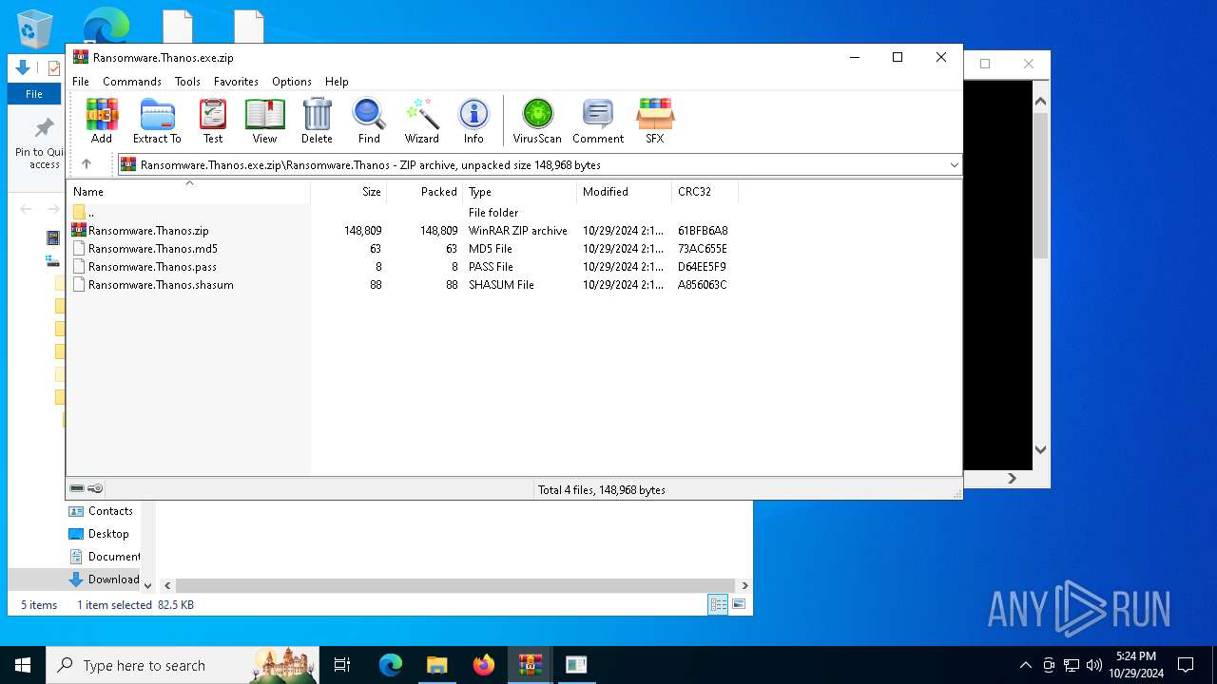Open the Find magnifier tool
The height and width of the screenshot is (684, 1217).
[x=369, y=121]
